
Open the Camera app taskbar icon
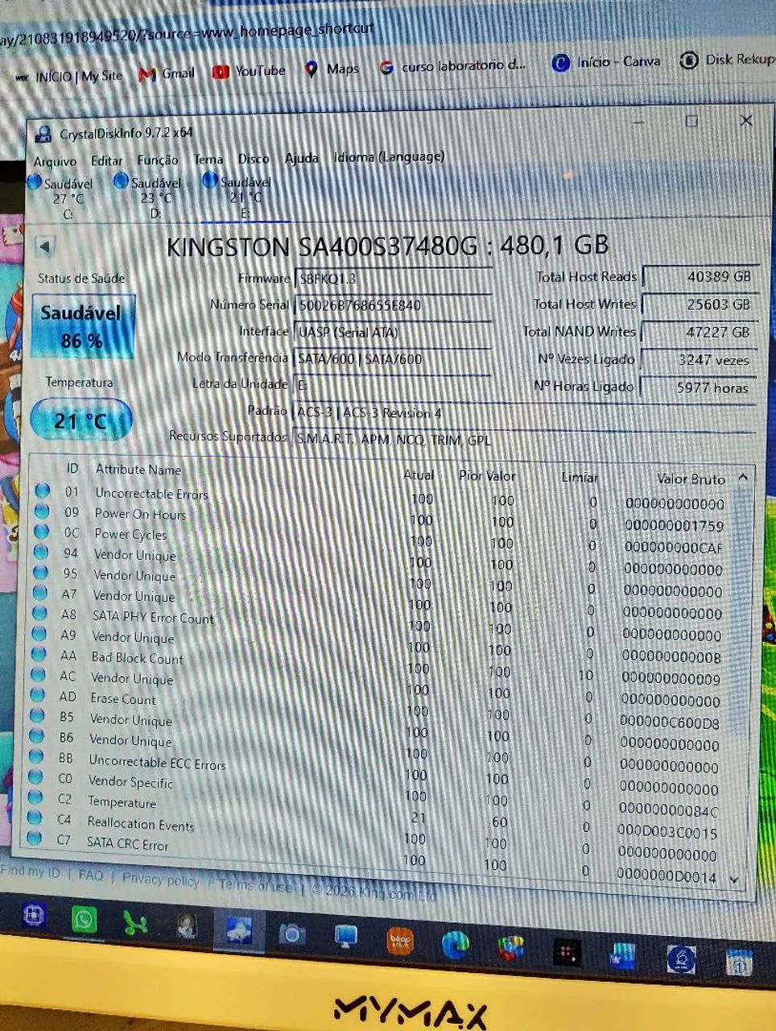tap(291, 934)
